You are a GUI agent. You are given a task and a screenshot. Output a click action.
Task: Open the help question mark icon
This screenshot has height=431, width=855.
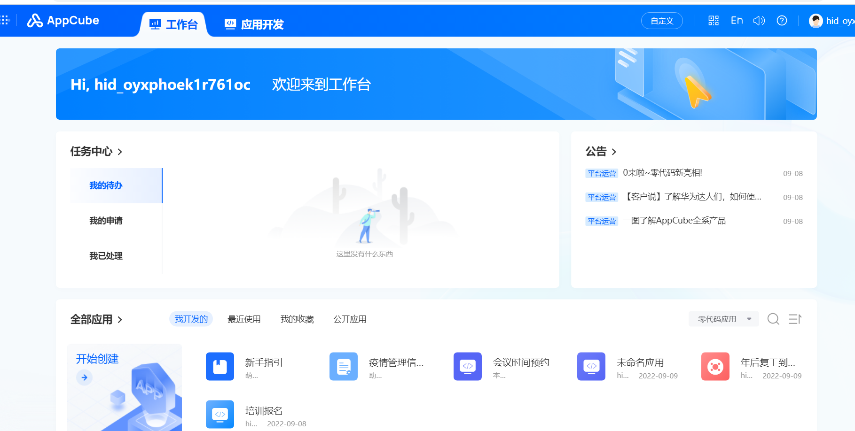pos(782,20)
